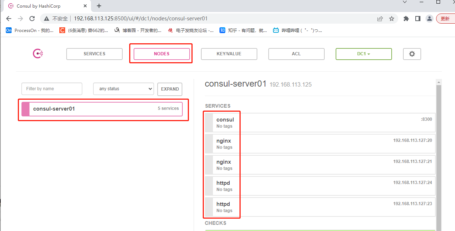Open the 知乎 bookmark
Screen dimensions: 455x231
(x=244, y=31)
